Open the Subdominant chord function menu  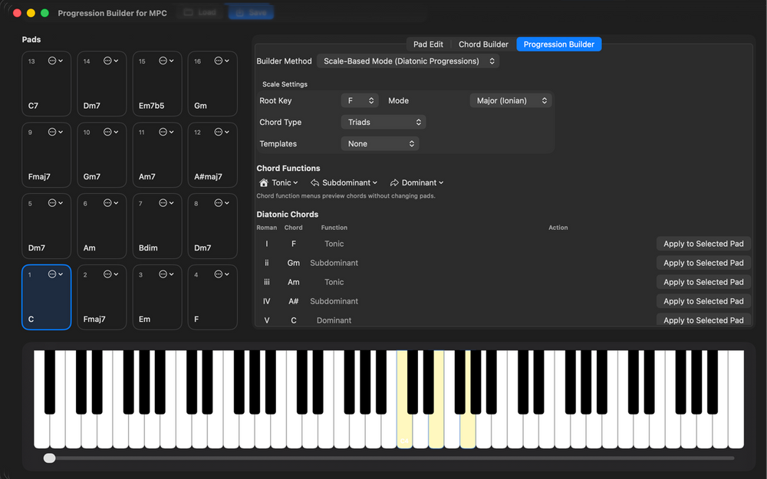click(x=344, y=183)
